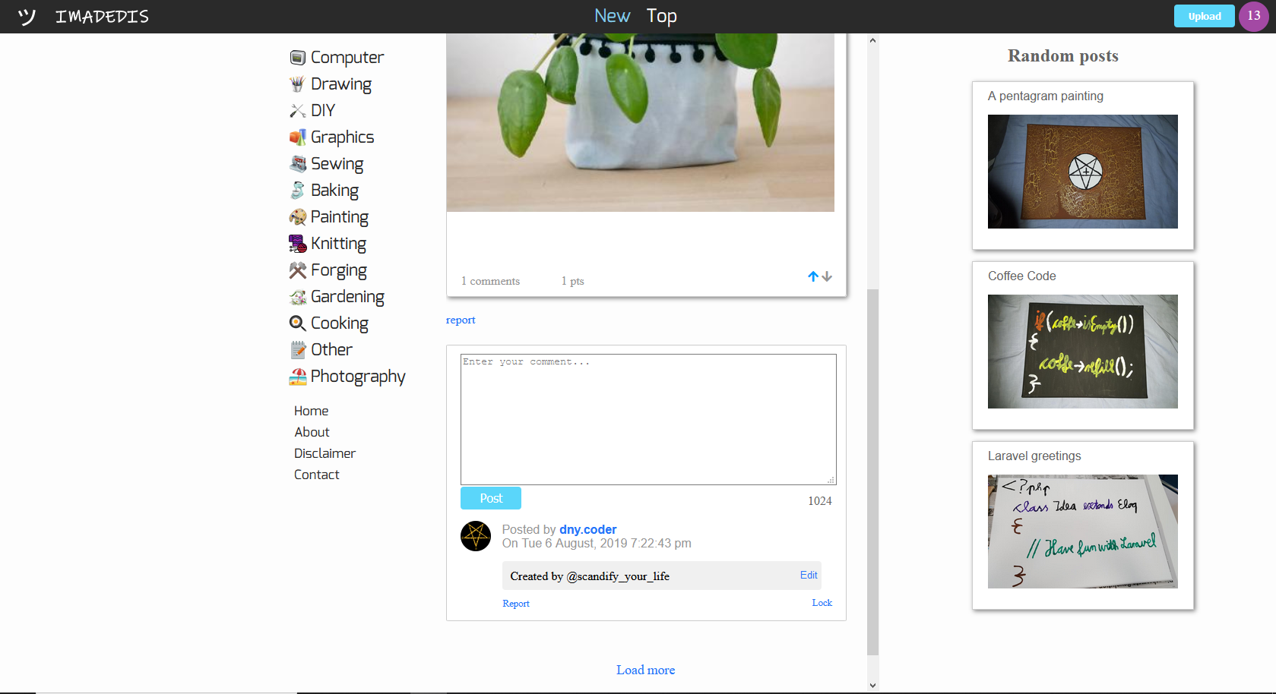Viewport: 1276px width, 694px height.
Task: Open the Laravel greetings thumbnail
Action: click(x=1083, y=532)
